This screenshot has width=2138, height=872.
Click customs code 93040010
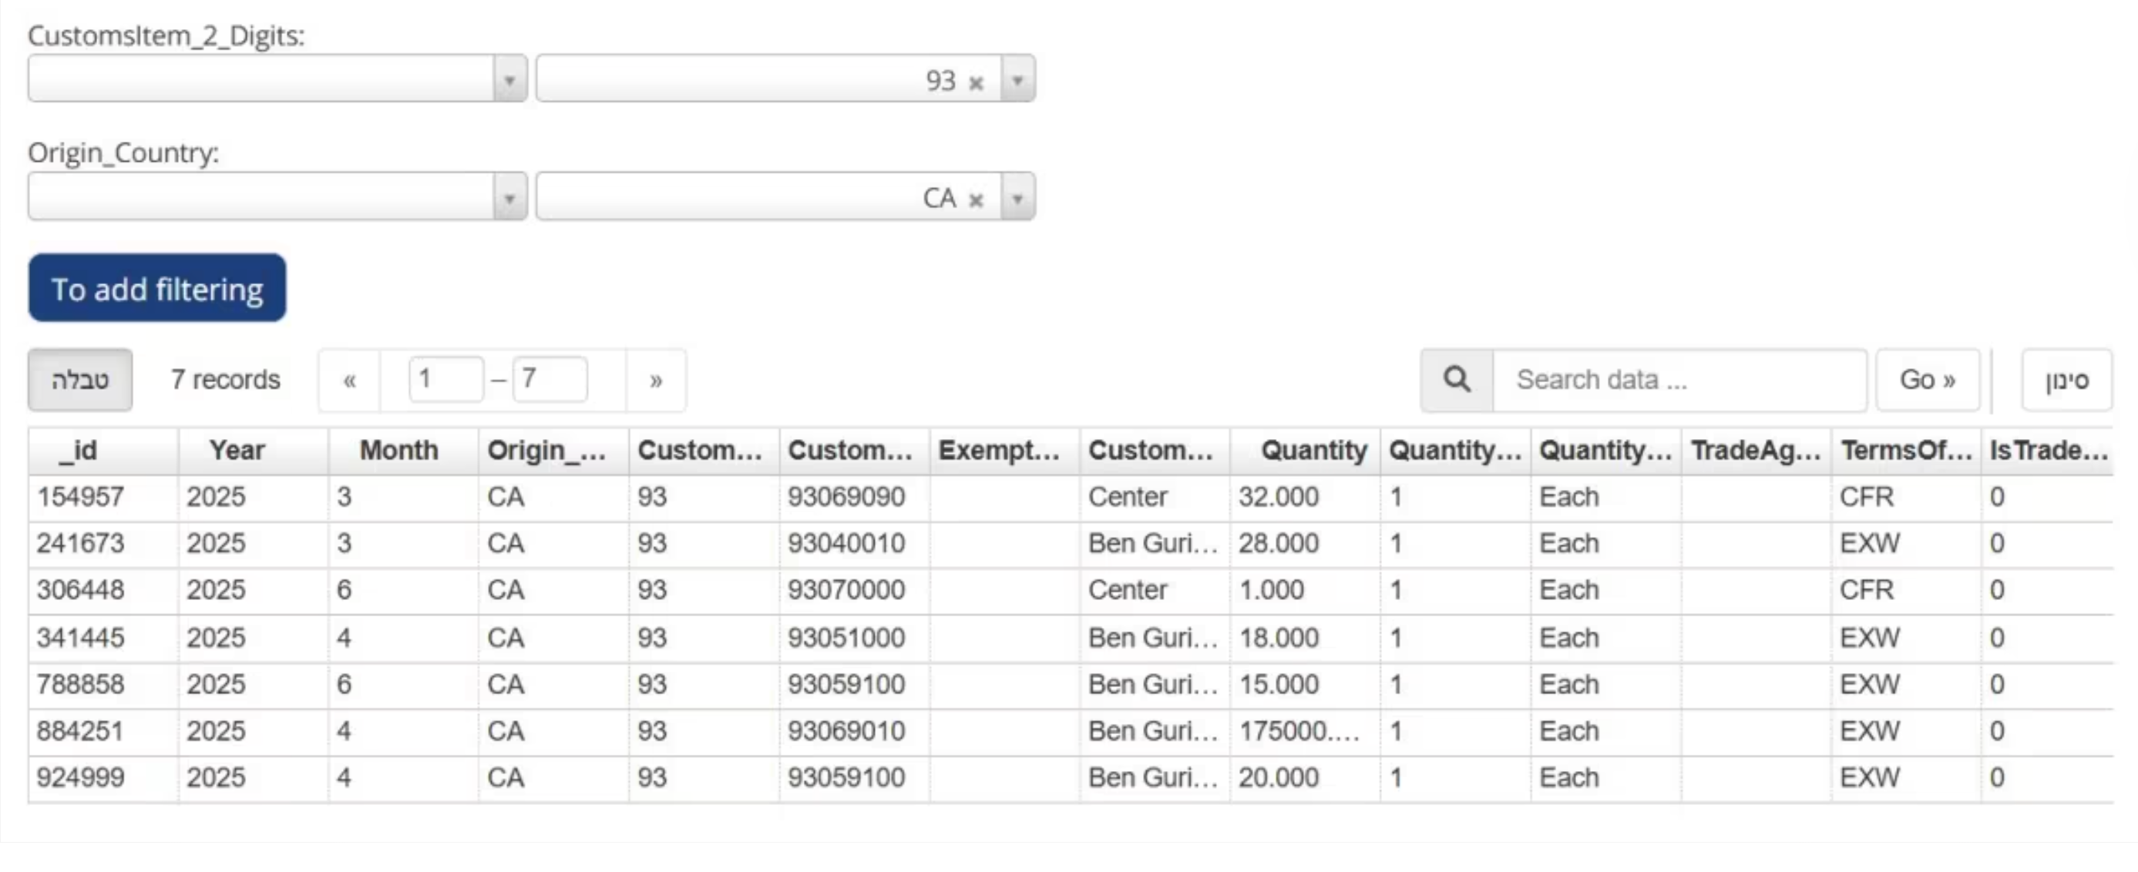coord(846,543)
